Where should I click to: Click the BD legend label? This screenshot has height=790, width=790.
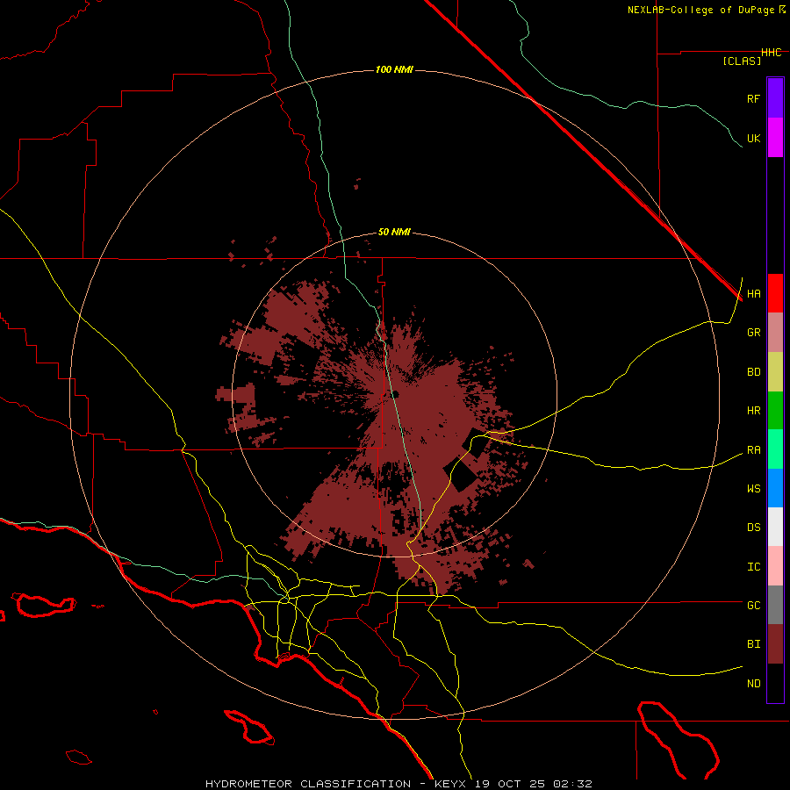(x=753, y=372)
